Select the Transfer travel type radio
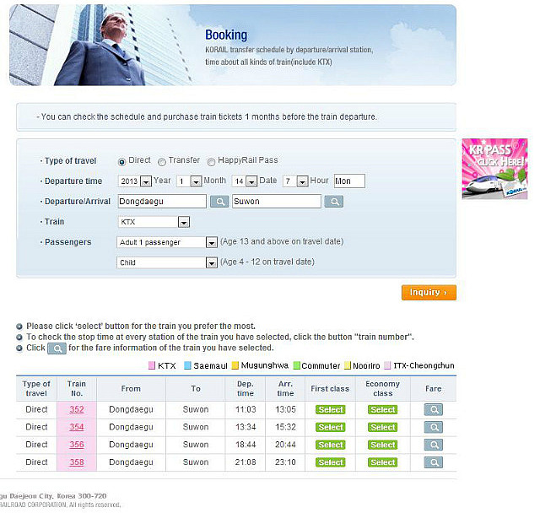 pyautogui.click(x=162, y=161)
